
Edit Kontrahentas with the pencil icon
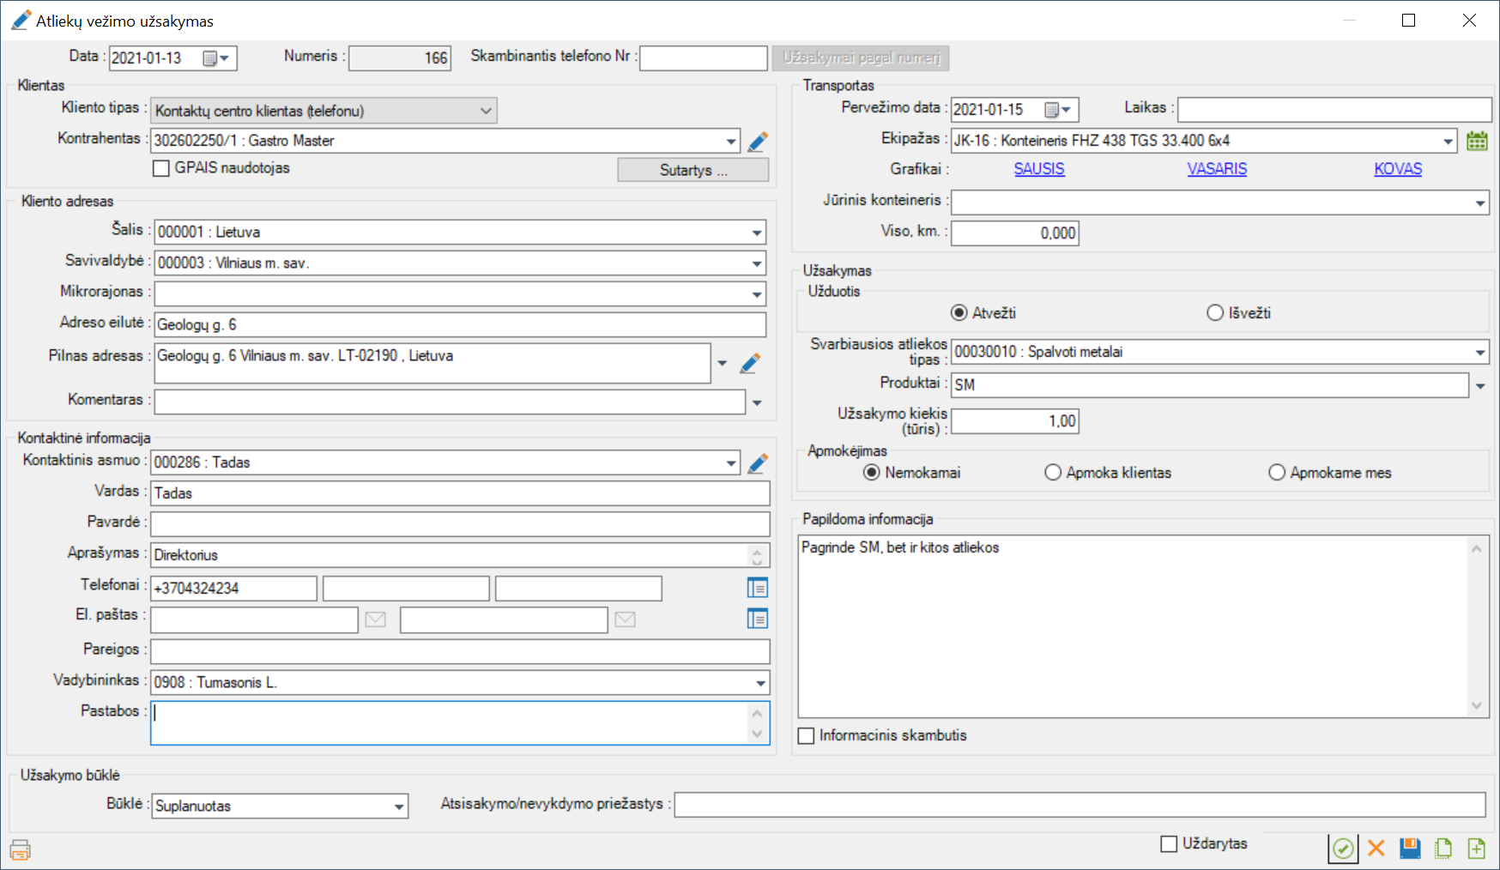pyautogui.click(x=758, y=142)
